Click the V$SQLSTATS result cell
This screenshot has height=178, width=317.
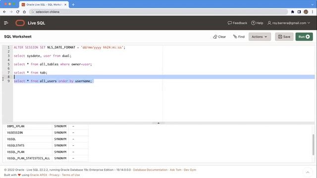pos(29,145)
